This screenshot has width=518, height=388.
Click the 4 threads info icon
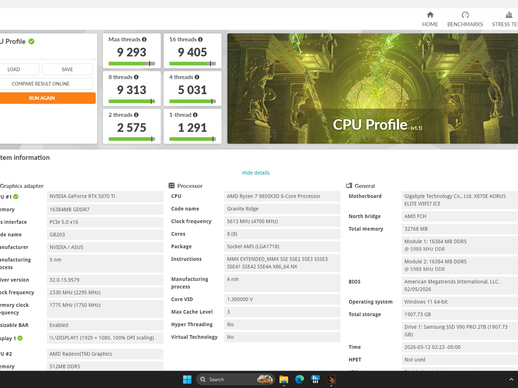tap(197, 77)
